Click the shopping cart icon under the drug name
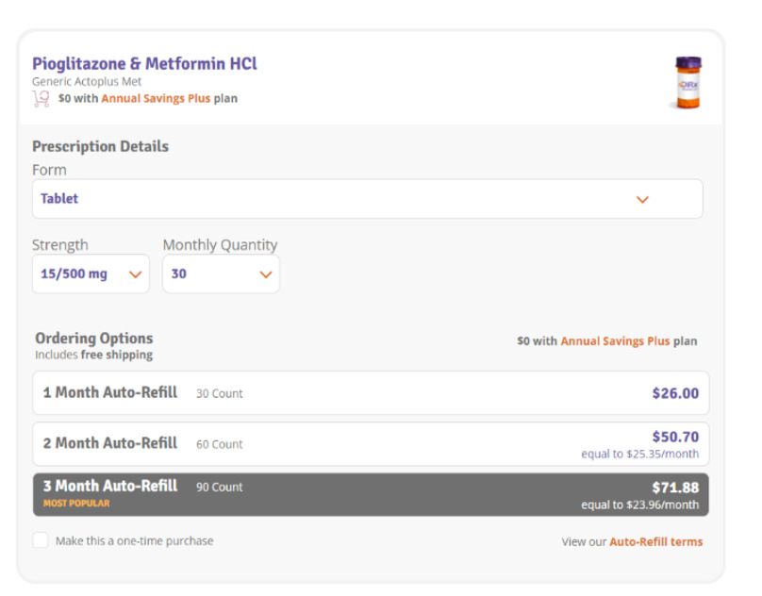Screen dimensions: 762x596 41,98
